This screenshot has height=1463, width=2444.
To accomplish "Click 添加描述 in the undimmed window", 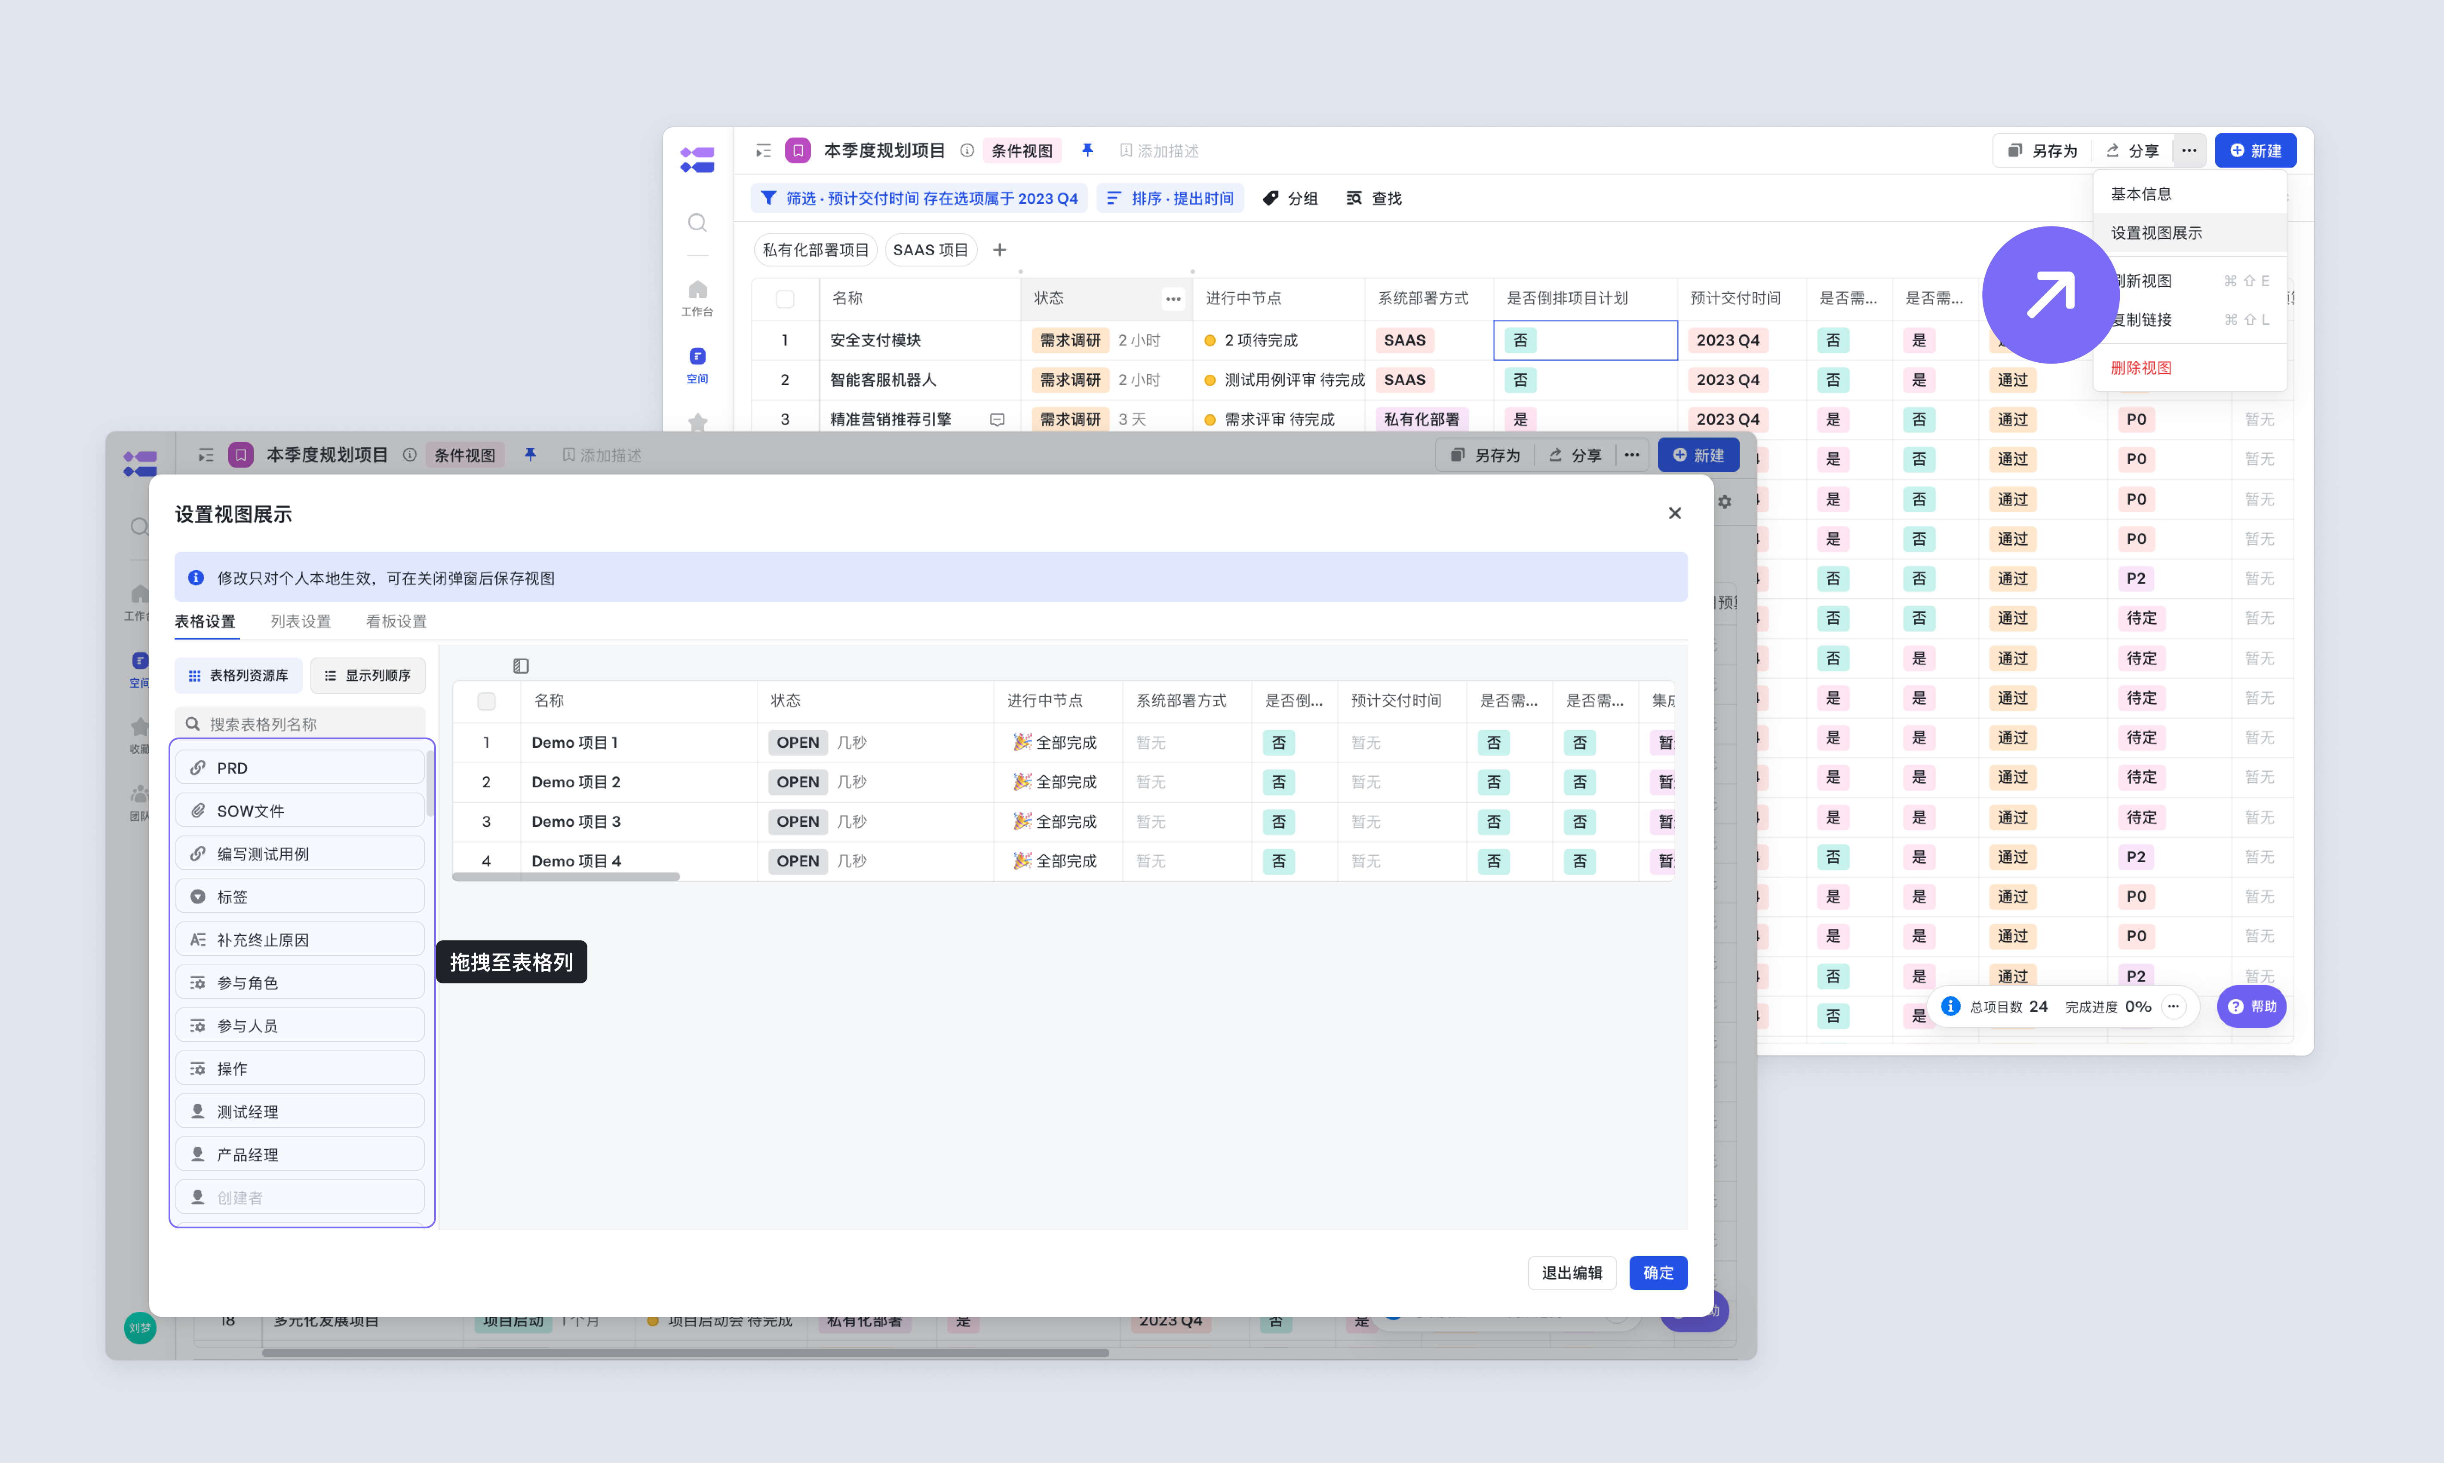I will tap(1159, 151).
